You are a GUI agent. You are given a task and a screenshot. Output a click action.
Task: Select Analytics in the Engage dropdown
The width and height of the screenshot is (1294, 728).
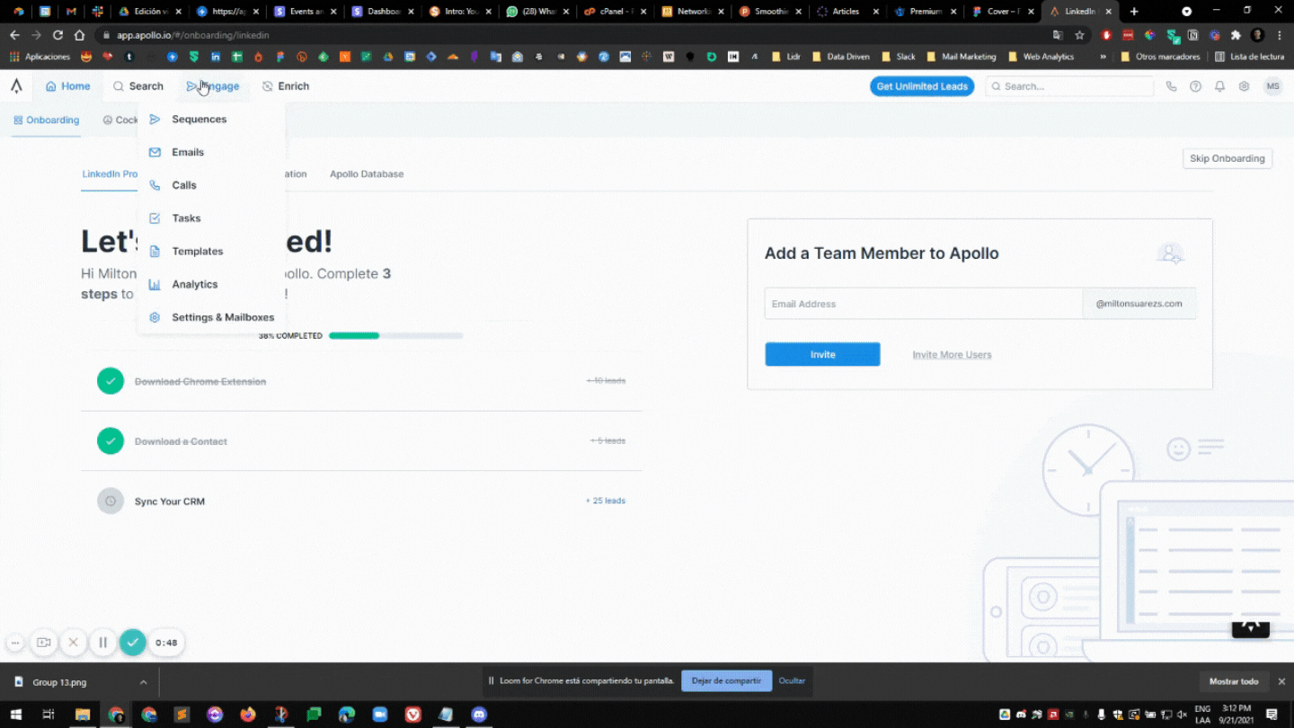194,284
